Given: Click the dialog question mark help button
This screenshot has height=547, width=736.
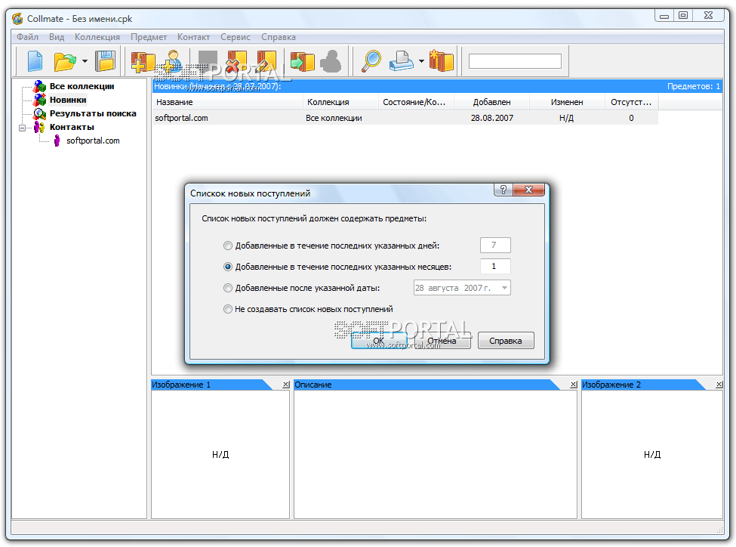Looking at the screenshot, I should [503, 190].
